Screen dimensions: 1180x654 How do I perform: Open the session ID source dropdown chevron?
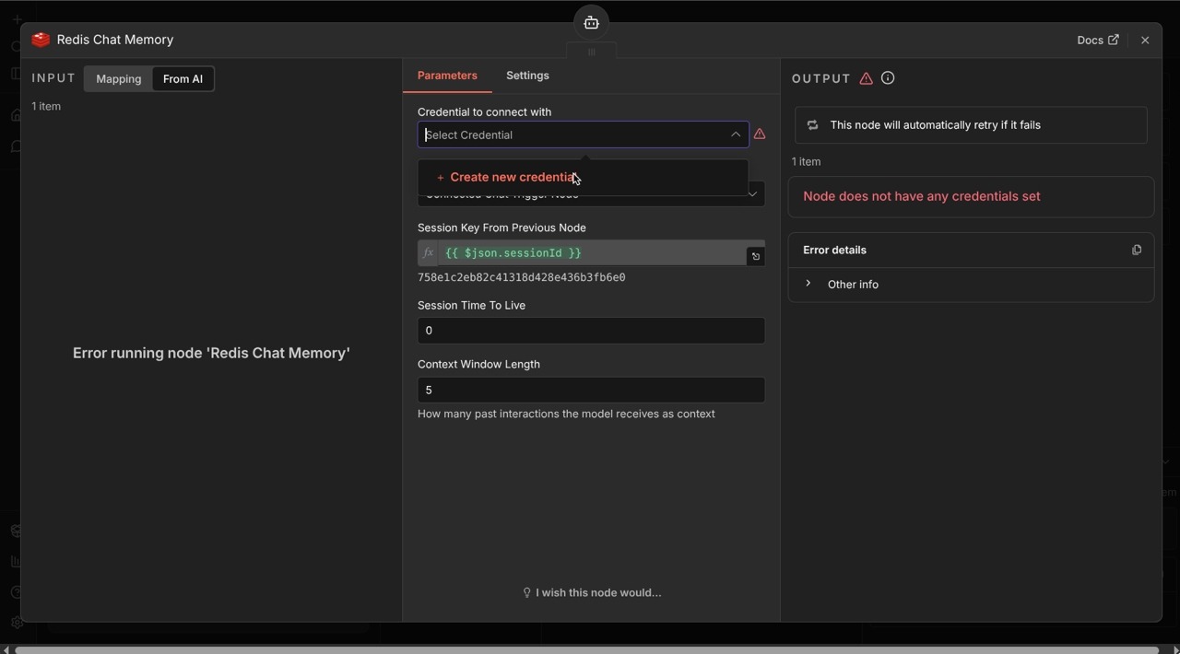click(752, 193)
